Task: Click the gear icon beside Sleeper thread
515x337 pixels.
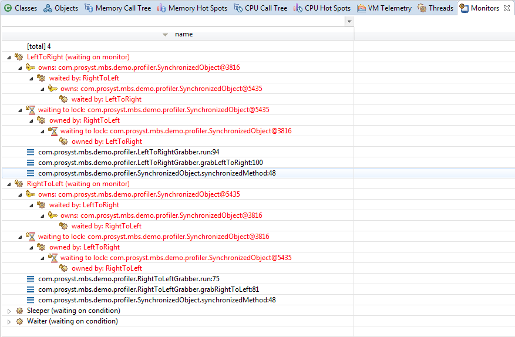Action: (x=19, y=311)
